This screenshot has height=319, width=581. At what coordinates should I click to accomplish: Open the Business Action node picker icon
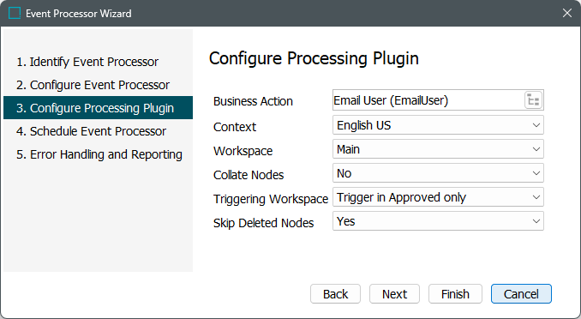pos(534,100)
